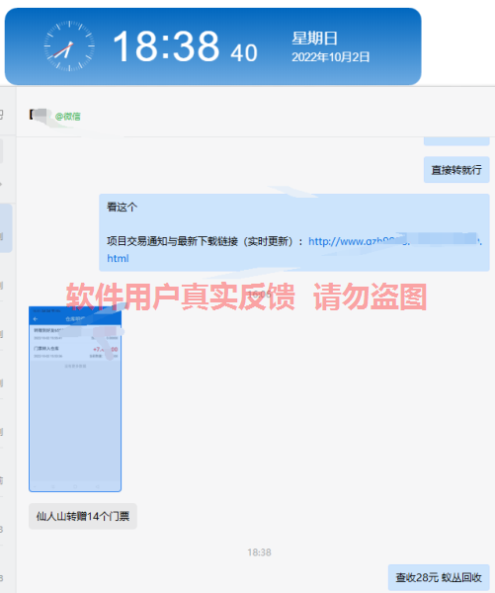Screen dimensions: 495x593
Task: Click the blurred contact name in chat header
Action: tap(39, 115)
